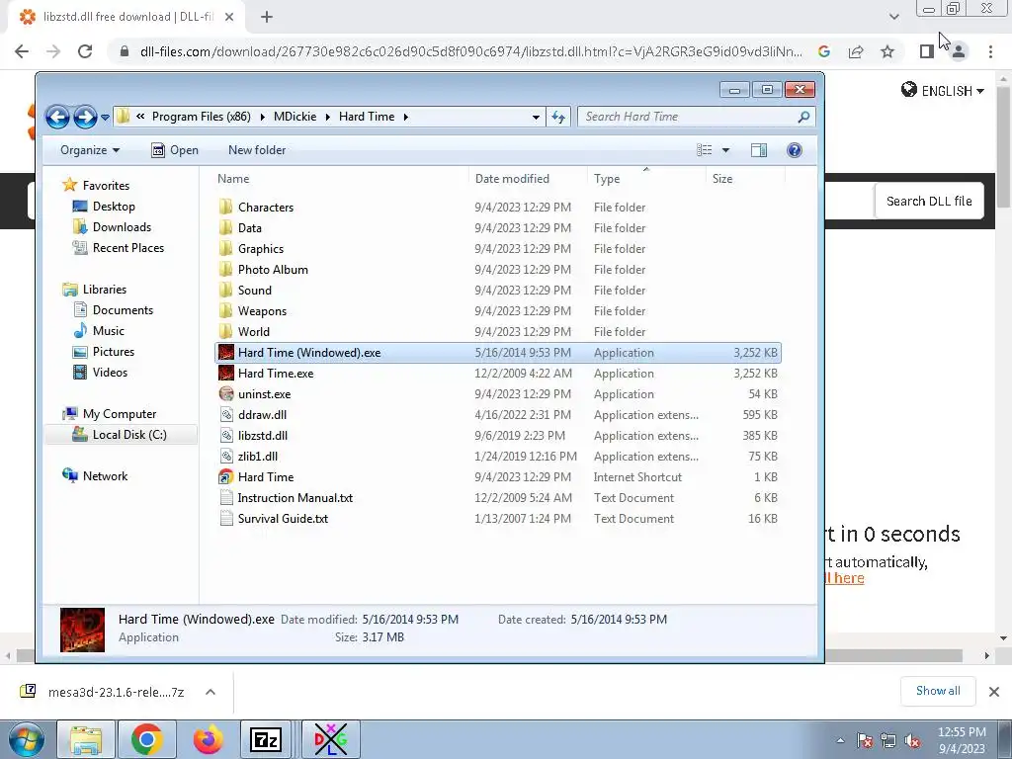Select Hard Time (Windowed).exe file
Screen dimensions: 1012x759
pyautogui.click(x=497, y=353)
